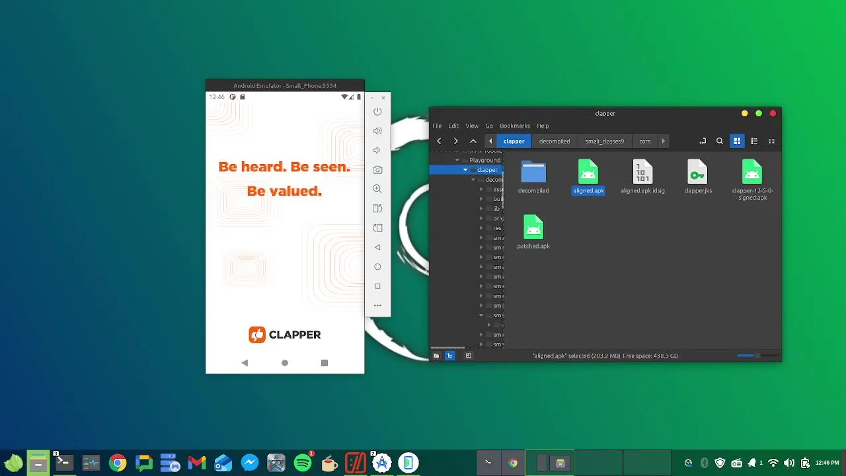Image resolution: width=846 pixels, height=476 pixels.
Task: Click the emulator power button
Action: click(x=377, y=112)
